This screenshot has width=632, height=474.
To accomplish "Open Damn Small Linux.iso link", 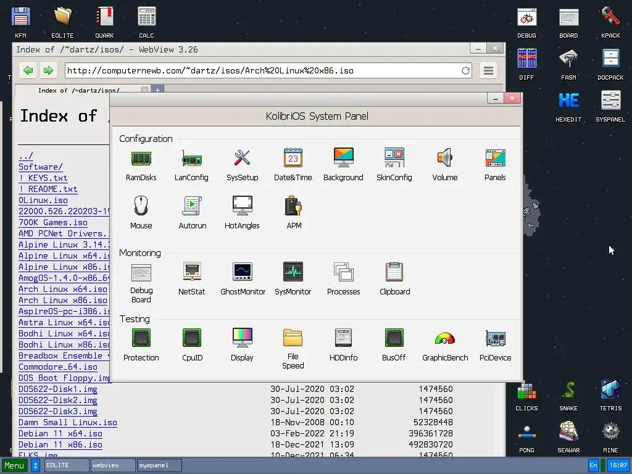I will pyautogui.click(x=68, y=422).
